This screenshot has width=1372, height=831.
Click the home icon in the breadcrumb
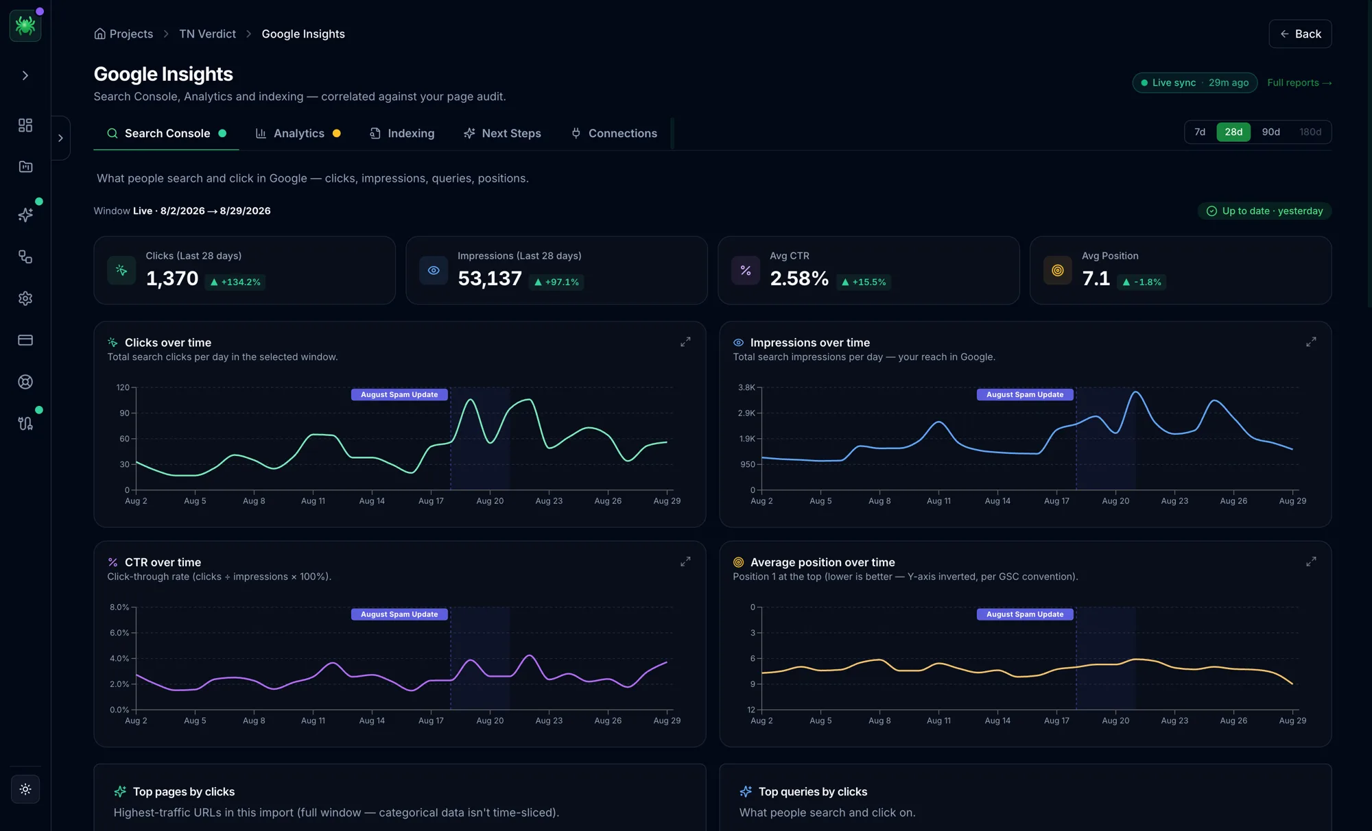click(99, 34)
